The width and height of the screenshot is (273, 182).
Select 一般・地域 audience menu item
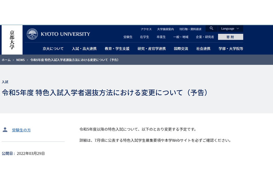(181, 37)
